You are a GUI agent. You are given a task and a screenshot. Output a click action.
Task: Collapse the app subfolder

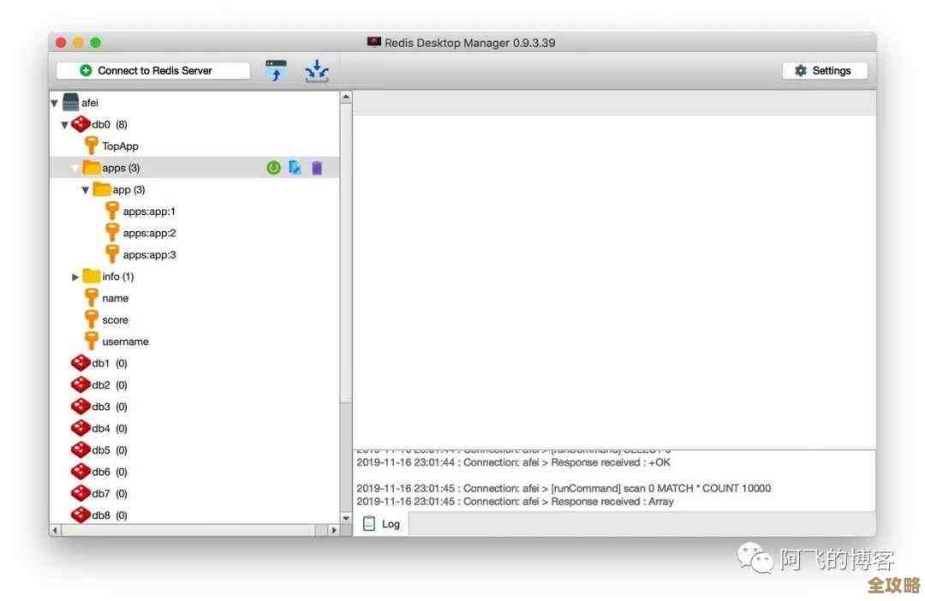tap(85, 190)
